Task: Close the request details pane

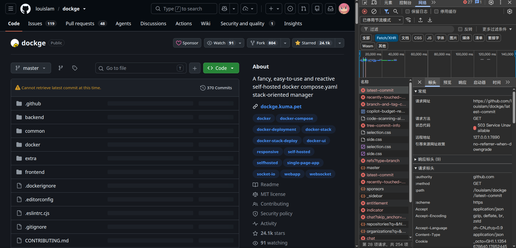Action: point(420,82)
